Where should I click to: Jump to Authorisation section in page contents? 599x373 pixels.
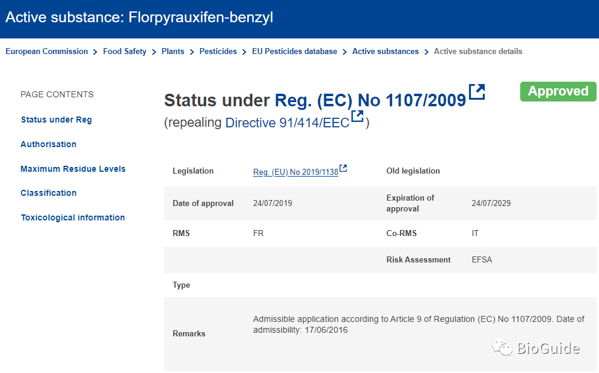tap(49, 144)
